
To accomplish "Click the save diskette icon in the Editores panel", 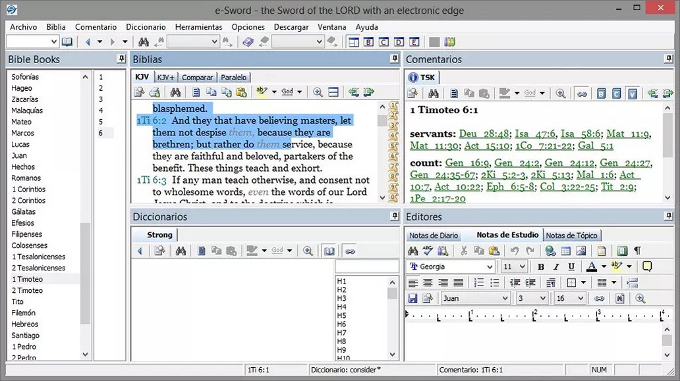I will tap(413, 298).
